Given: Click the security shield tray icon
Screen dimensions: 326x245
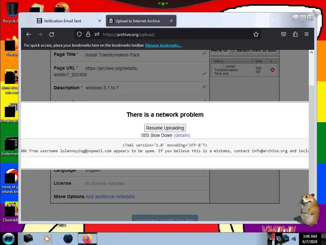Looking at the screenshot, I should [x=279, y=239].
